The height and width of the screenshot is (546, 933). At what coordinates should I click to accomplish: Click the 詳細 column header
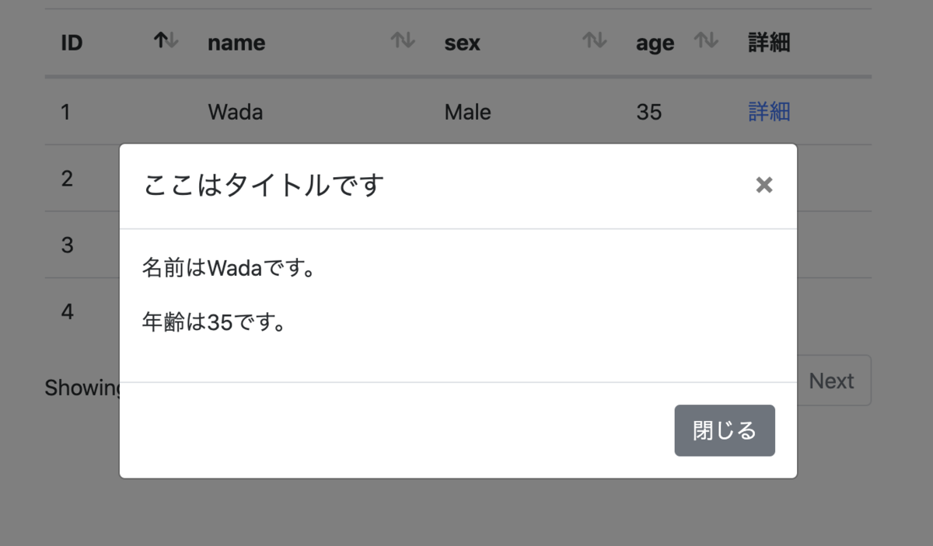(769, 43)
